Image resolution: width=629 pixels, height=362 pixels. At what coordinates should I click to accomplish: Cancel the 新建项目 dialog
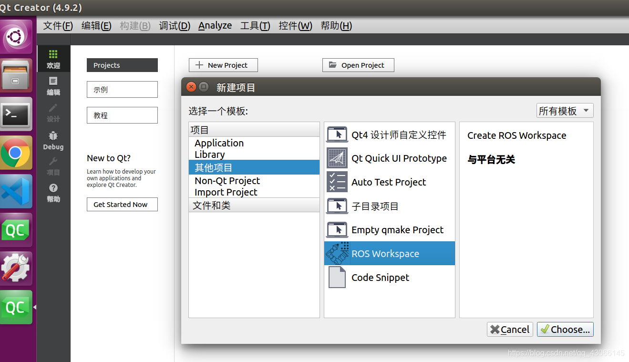[509, 329]
